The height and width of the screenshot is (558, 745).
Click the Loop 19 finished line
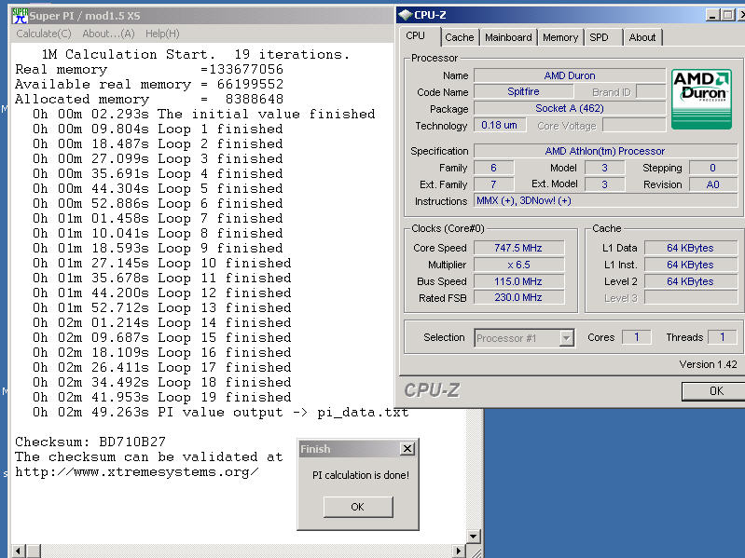[161, 397]
